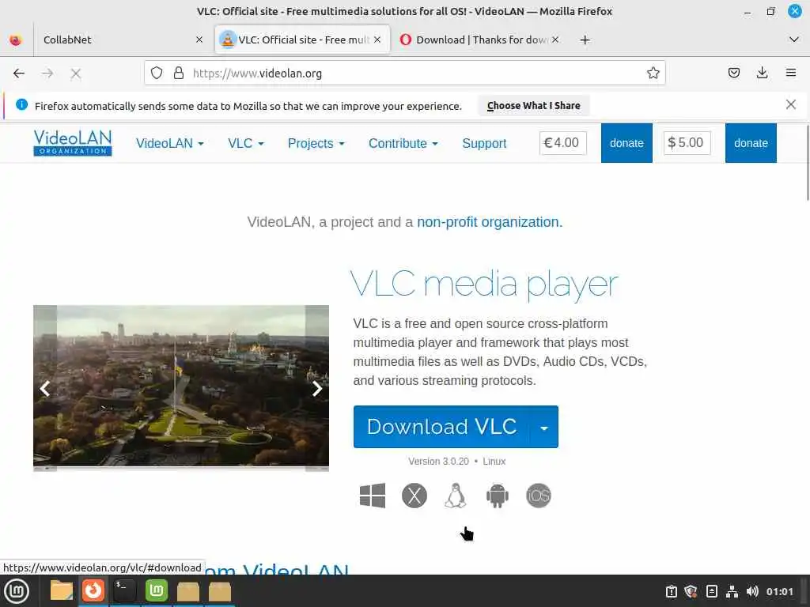Click the Linux penguin platform icon

[x=456, y=496]
